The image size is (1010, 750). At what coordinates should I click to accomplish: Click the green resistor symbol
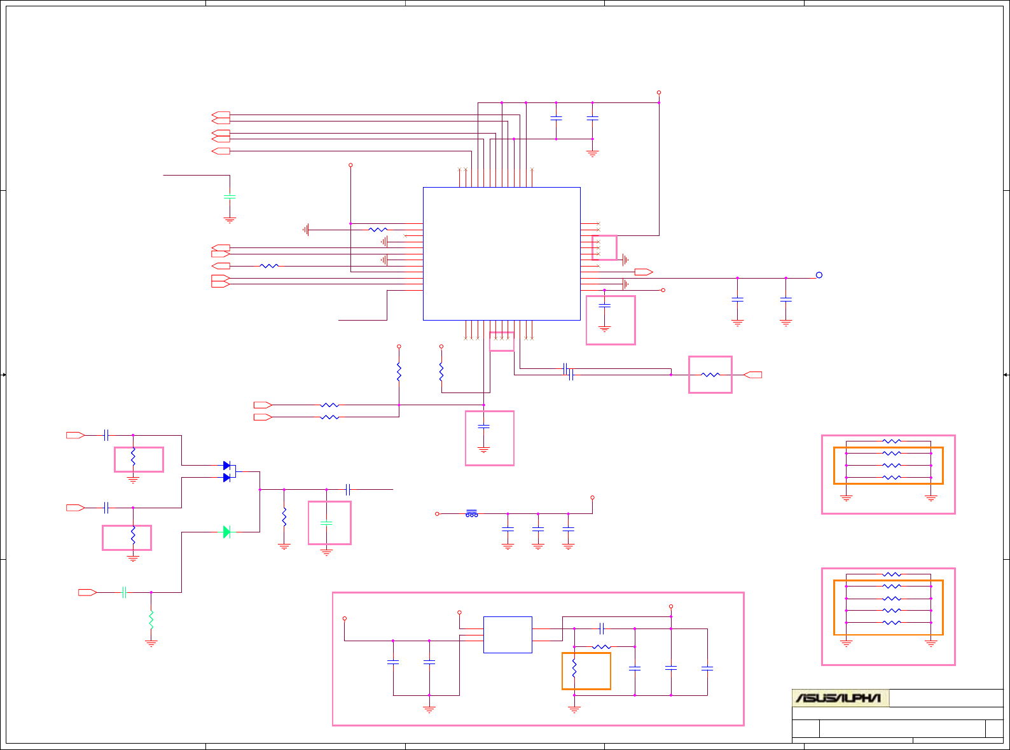coord(151,620)
